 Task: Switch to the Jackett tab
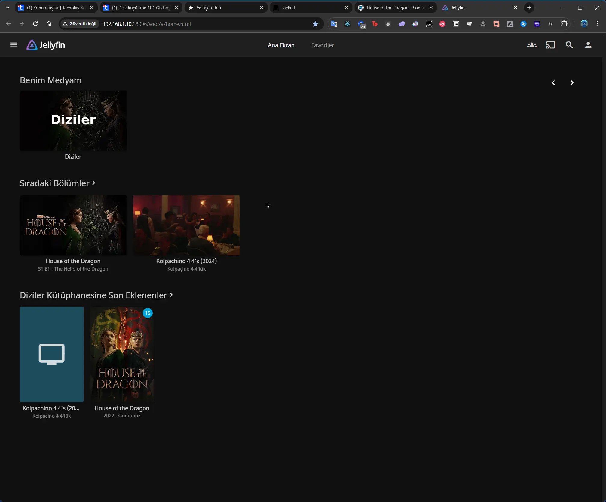(x=311, y=8)
